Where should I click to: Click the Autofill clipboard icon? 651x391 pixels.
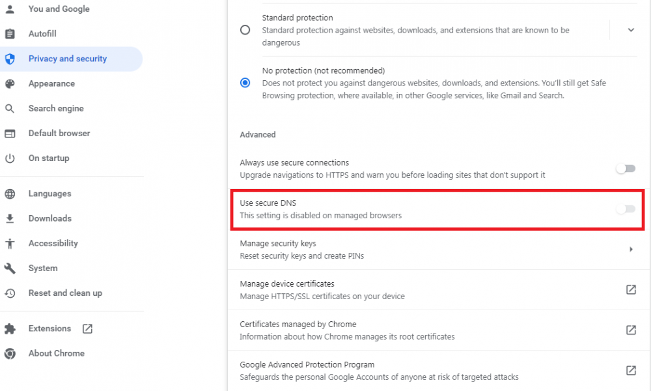coord(10,34)
